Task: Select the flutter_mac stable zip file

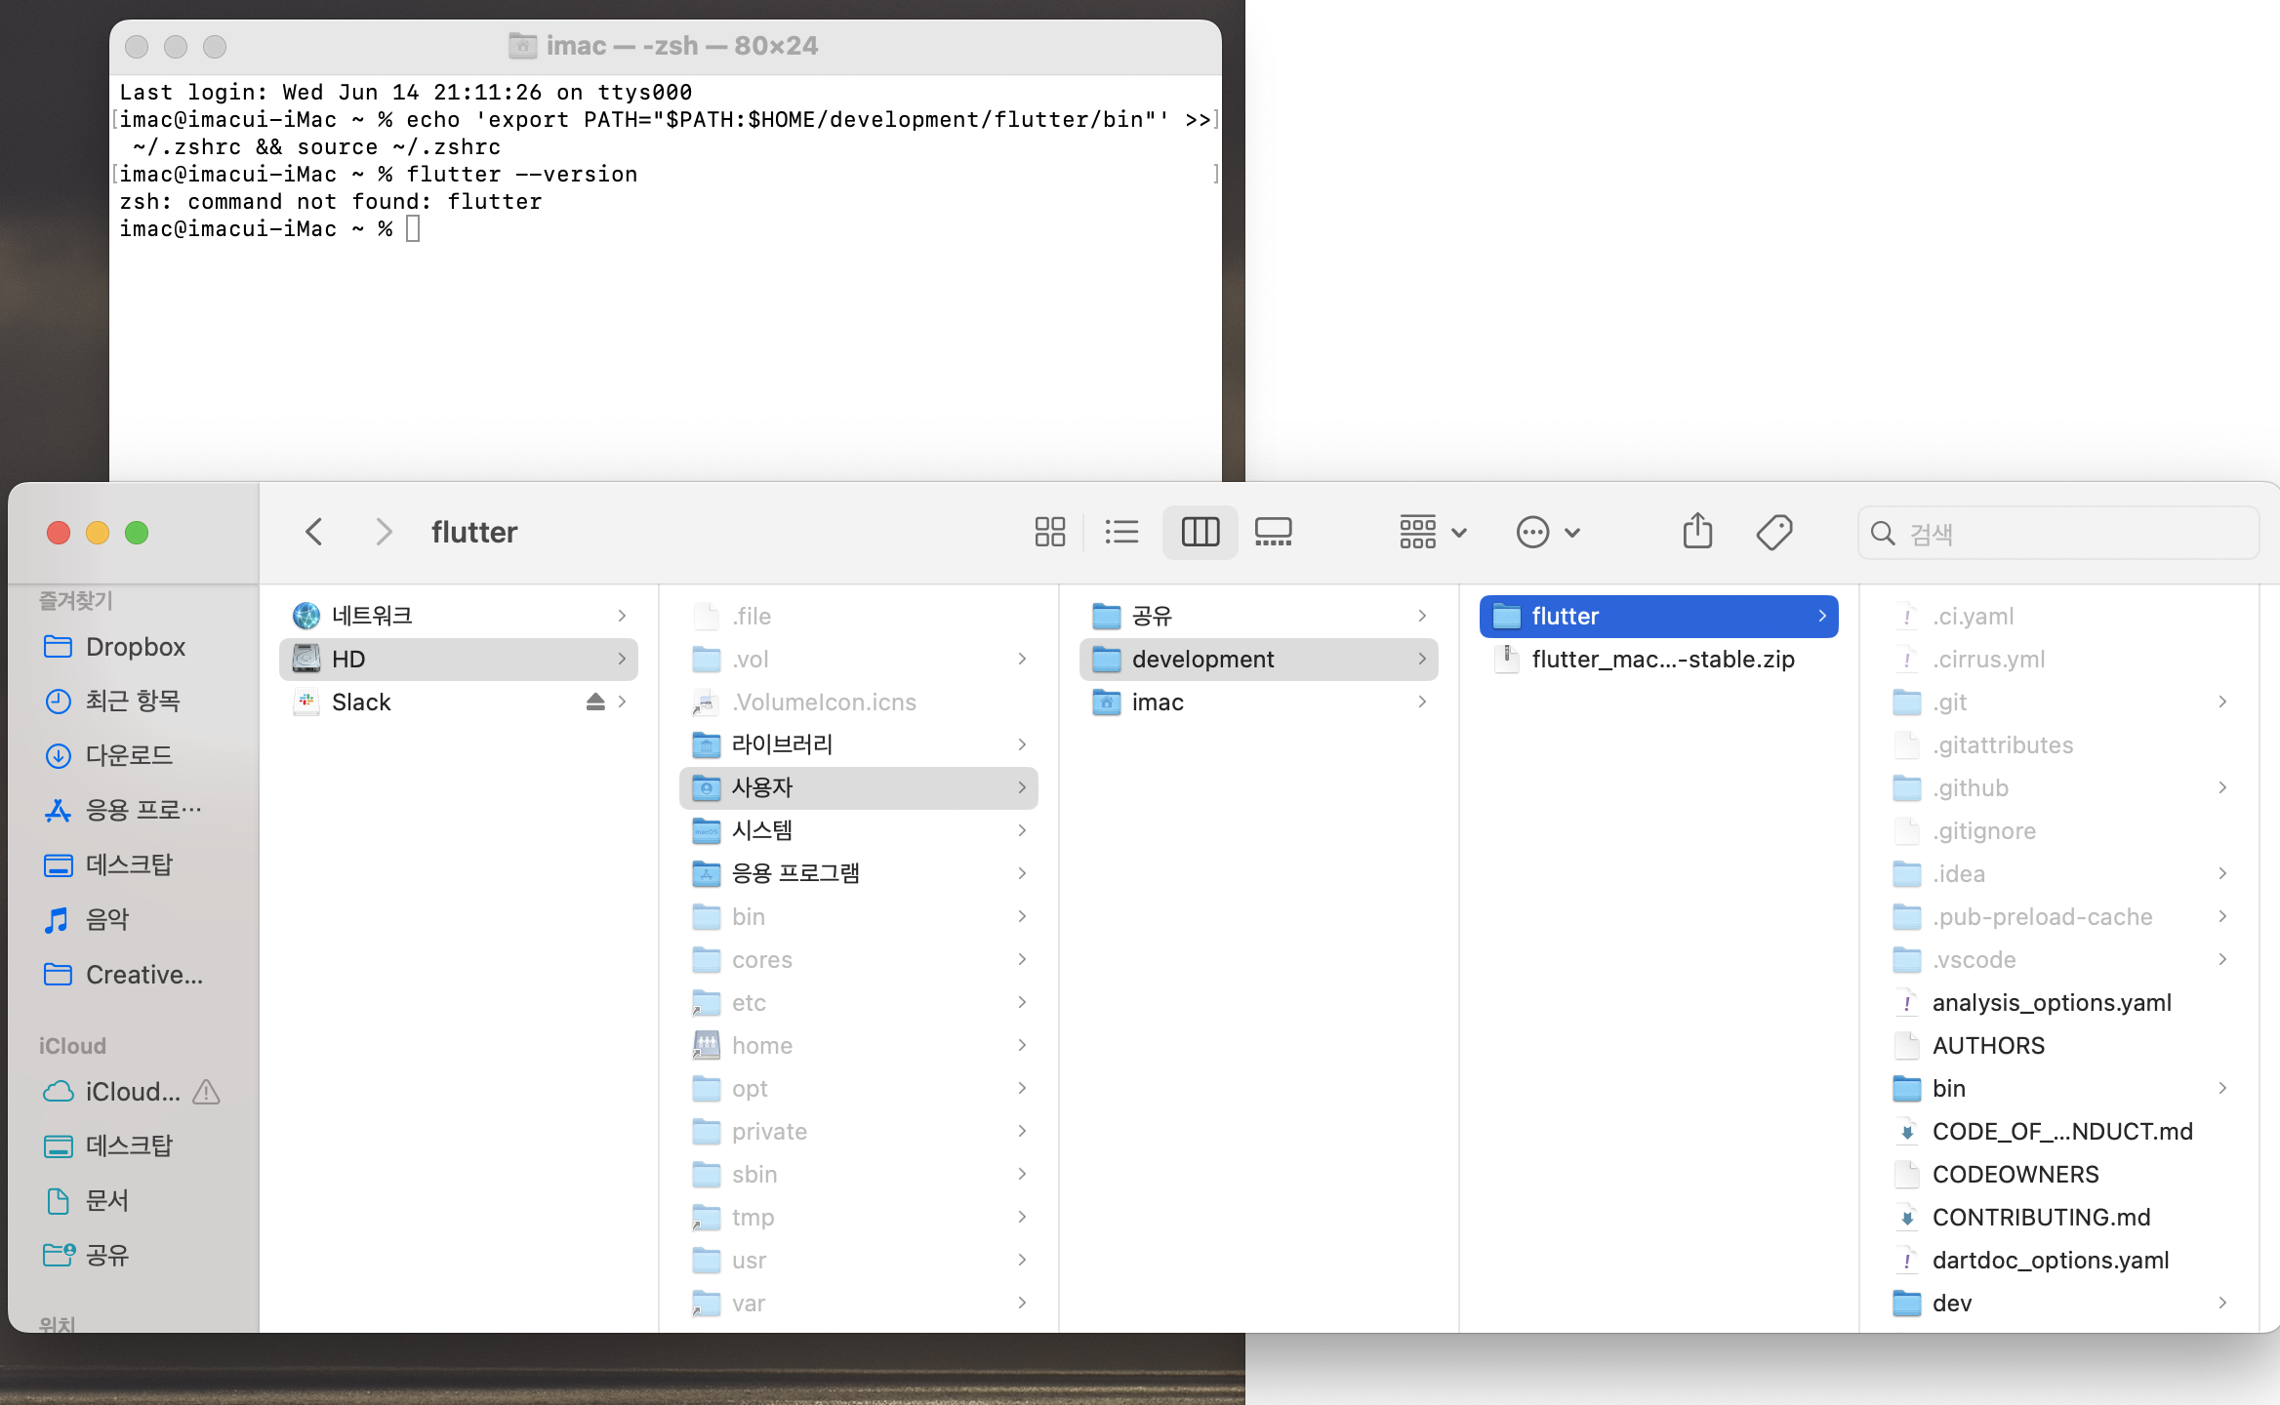Action: coord(1659,659)
